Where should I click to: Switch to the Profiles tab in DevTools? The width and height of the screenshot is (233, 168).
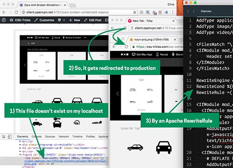[90, 137]
